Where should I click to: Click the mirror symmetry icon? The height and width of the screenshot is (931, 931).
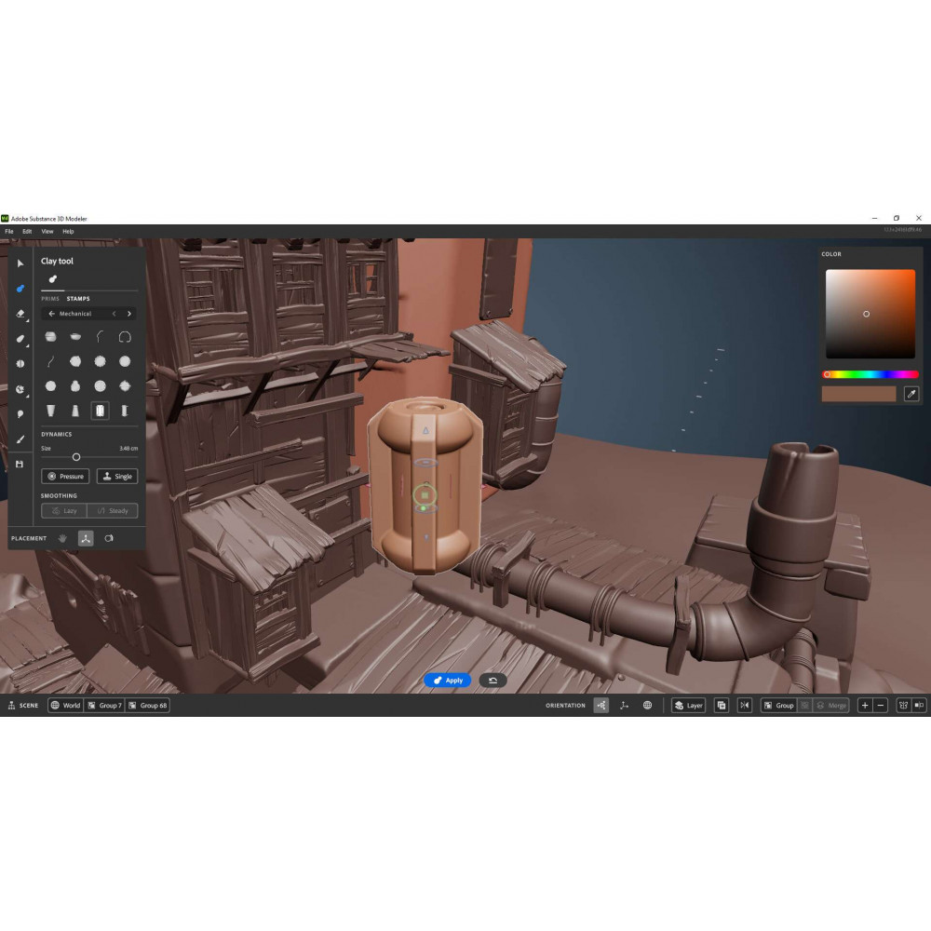coord(744,706)
